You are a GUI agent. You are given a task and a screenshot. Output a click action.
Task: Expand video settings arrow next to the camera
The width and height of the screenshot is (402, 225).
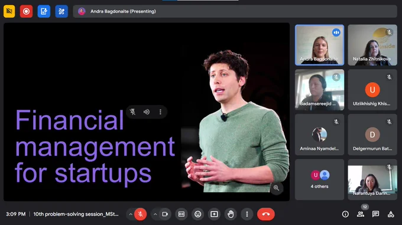(155, 214)
